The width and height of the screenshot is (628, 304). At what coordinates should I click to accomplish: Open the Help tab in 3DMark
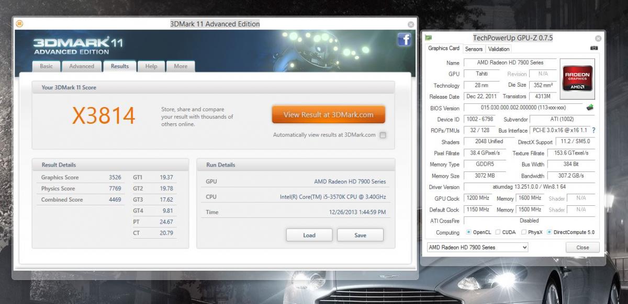(151, 66)
